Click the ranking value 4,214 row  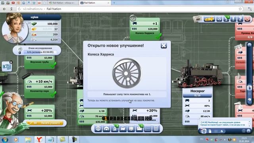pyautogui.click(x=44, y=40)
